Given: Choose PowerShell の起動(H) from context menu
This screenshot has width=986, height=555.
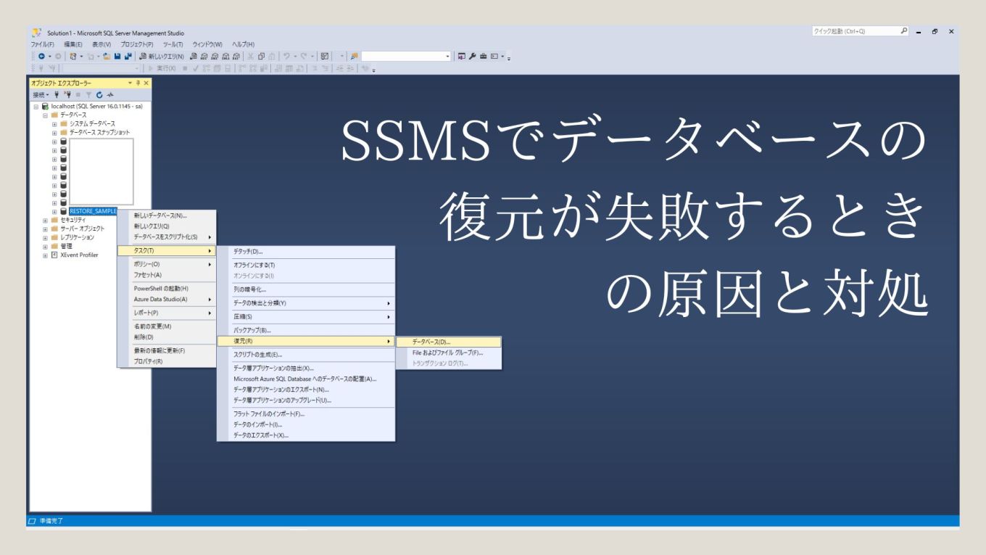Looking at the screenshot, I should coord(167,289).
